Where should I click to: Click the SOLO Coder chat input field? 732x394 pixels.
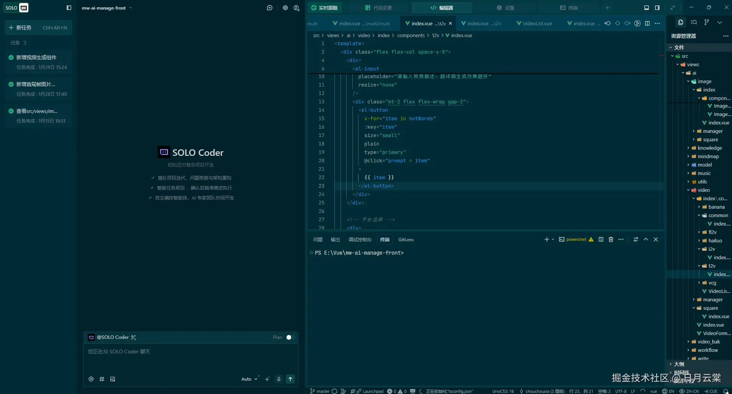coord(190,358)
